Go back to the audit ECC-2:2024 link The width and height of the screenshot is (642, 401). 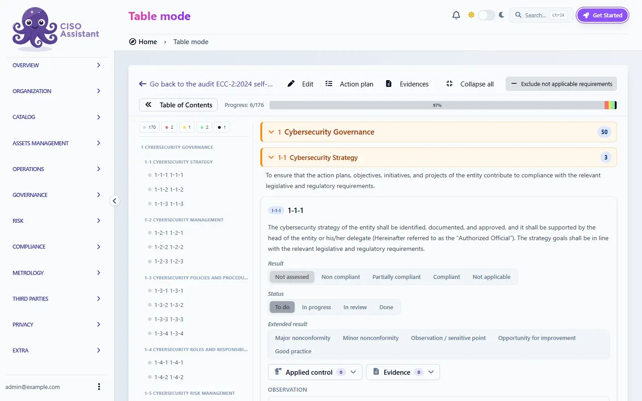(x=206, y=84)
